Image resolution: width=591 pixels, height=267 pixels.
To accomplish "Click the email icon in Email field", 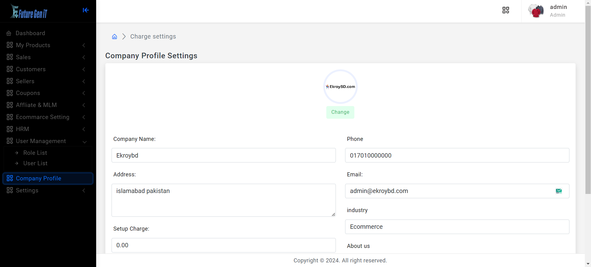I will tap(559, 191).
